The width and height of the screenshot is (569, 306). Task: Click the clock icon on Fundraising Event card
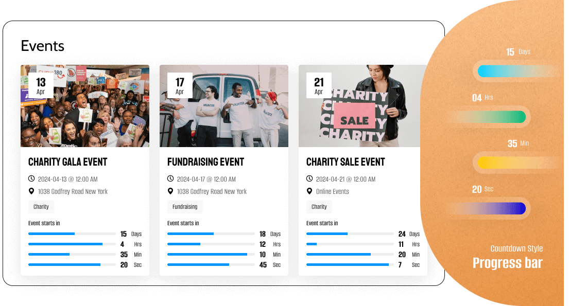(170, 179)
